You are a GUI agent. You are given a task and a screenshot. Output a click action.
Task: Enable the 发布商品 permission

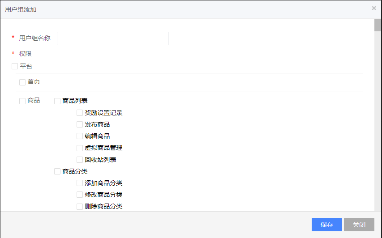coord(80,124)
